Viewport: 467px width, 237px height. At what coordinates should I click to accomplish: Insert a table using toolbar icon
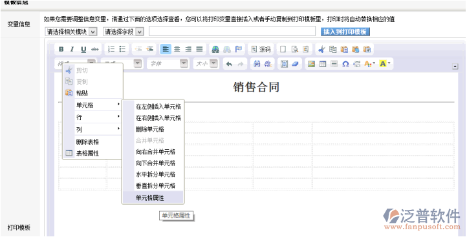(323, 64)
